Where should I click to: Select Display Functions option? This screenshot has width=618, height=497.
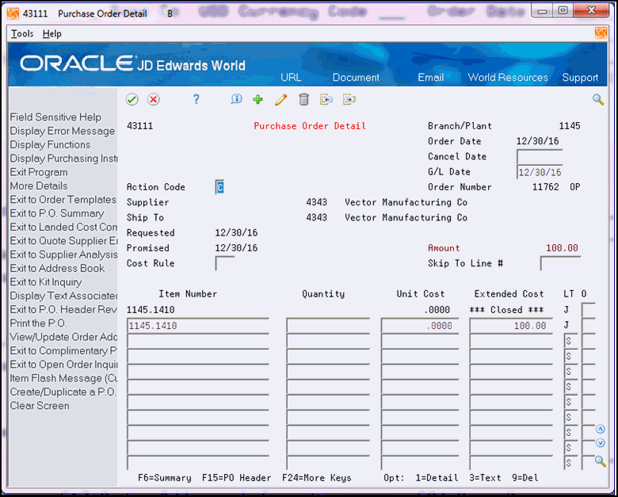[50, 145]
